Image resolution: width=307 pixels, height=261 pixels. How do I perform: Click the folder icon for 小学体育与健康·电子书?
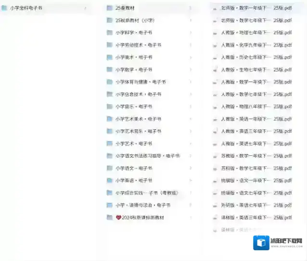tap(109, 82)
